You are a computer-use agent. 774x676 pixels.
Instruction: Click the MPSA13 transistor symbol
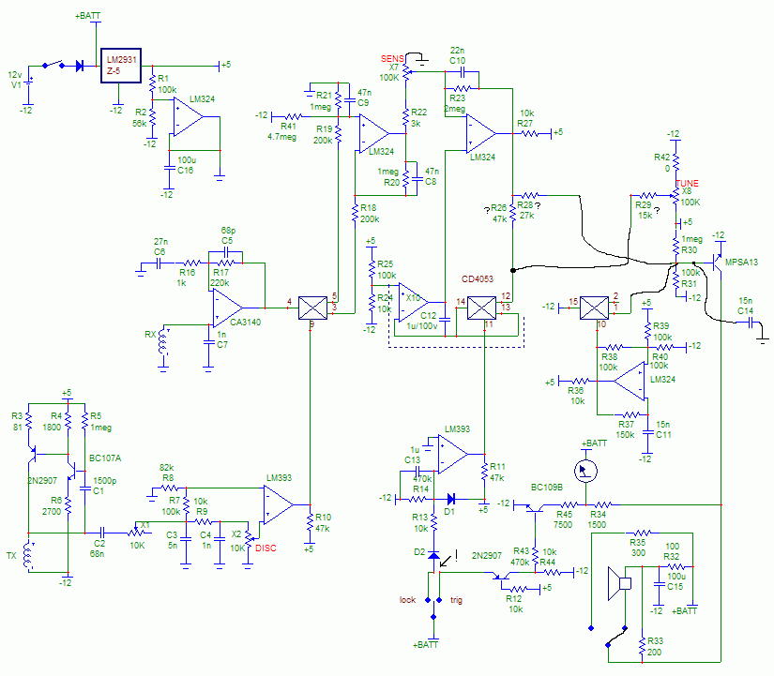tap(716, 263)
